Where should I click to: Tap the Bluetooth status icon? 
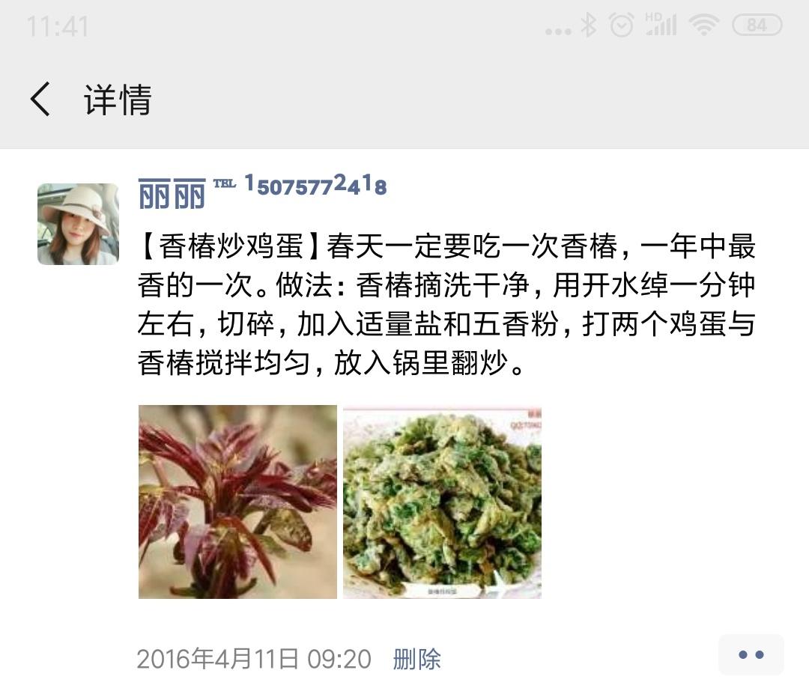[x=589, y=25]
